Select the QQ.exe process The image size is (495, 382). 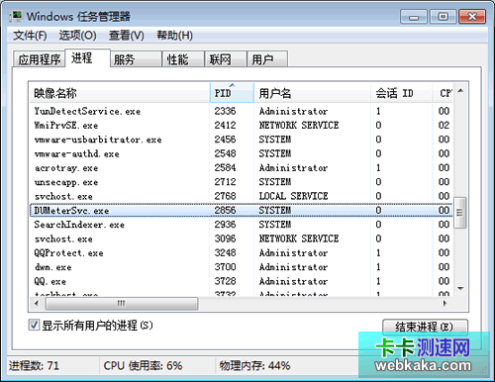point(241,281)
